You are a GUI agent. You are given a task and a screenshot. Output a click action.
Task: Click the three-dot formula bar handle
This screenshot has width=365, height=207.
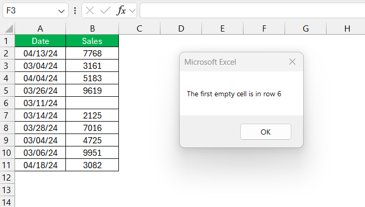(x=75, y=10)
